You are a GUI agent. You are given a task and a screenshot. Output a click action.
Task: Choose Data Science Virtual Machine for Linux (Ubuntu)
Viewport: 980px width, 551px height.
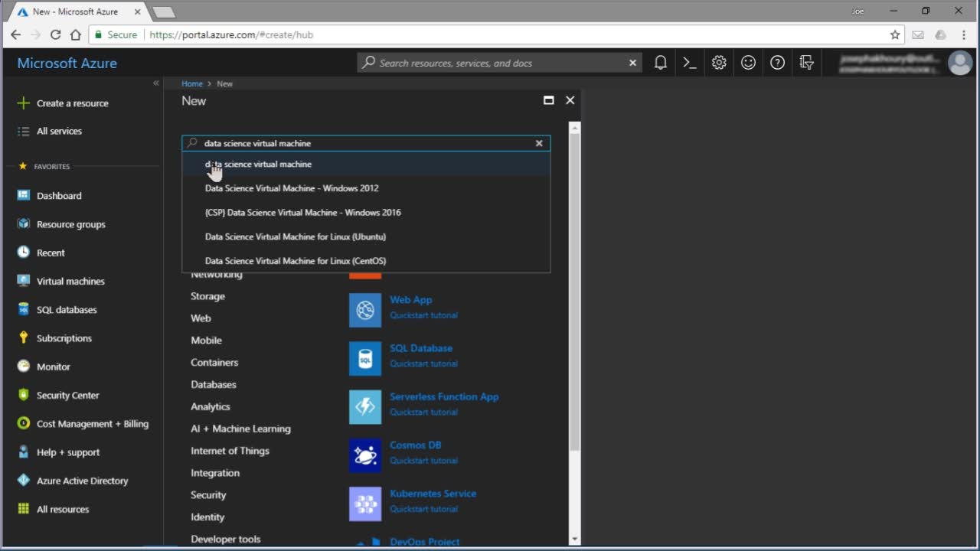[295, 236]
